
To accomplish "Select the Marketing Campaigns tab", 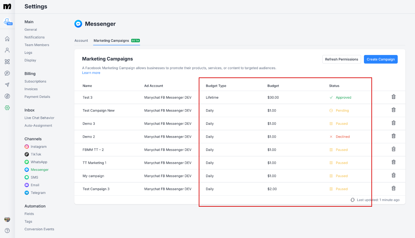I will click(111, 41).
